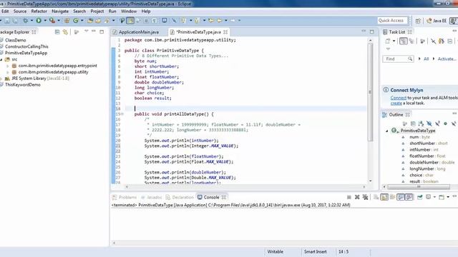
Task: Expand the com.ibm.primitivedatatypeapp.utility package
Action: click(x=8, y=72)
